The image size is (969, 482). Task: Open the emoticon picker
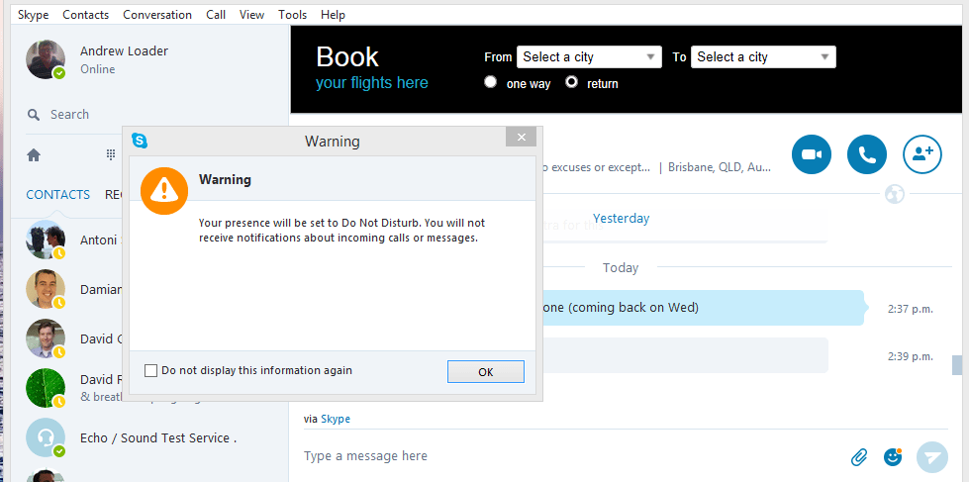(893, 456)
